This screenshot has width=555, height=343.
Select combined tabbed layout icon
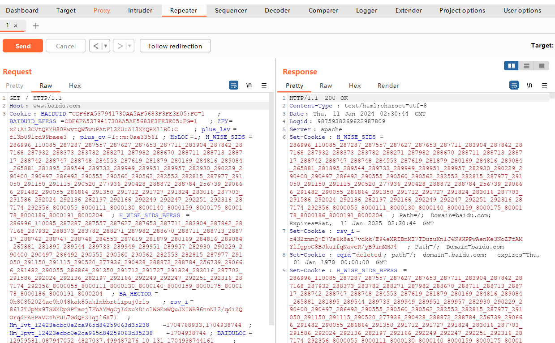click(542, 66)
